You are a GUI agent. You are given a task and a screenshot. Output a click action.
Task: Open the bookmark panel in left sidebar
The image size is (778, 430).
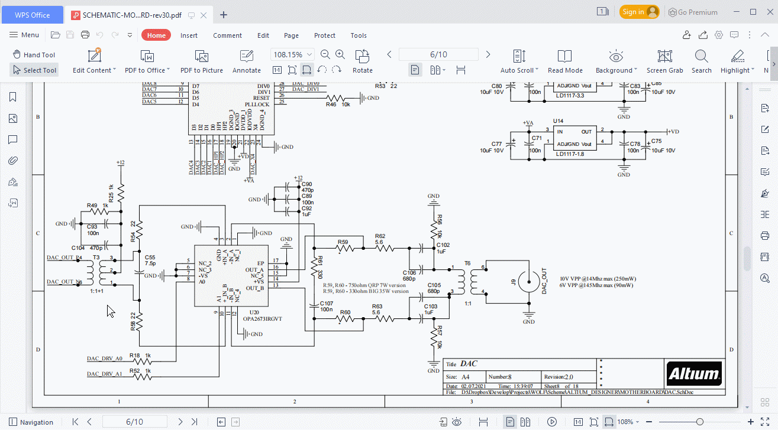coord(12,97)
